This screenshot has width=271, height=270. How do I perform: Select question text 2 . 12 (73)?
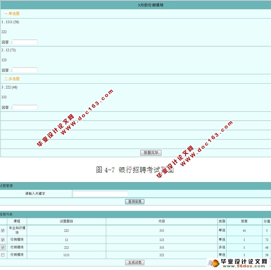[9, 50]
